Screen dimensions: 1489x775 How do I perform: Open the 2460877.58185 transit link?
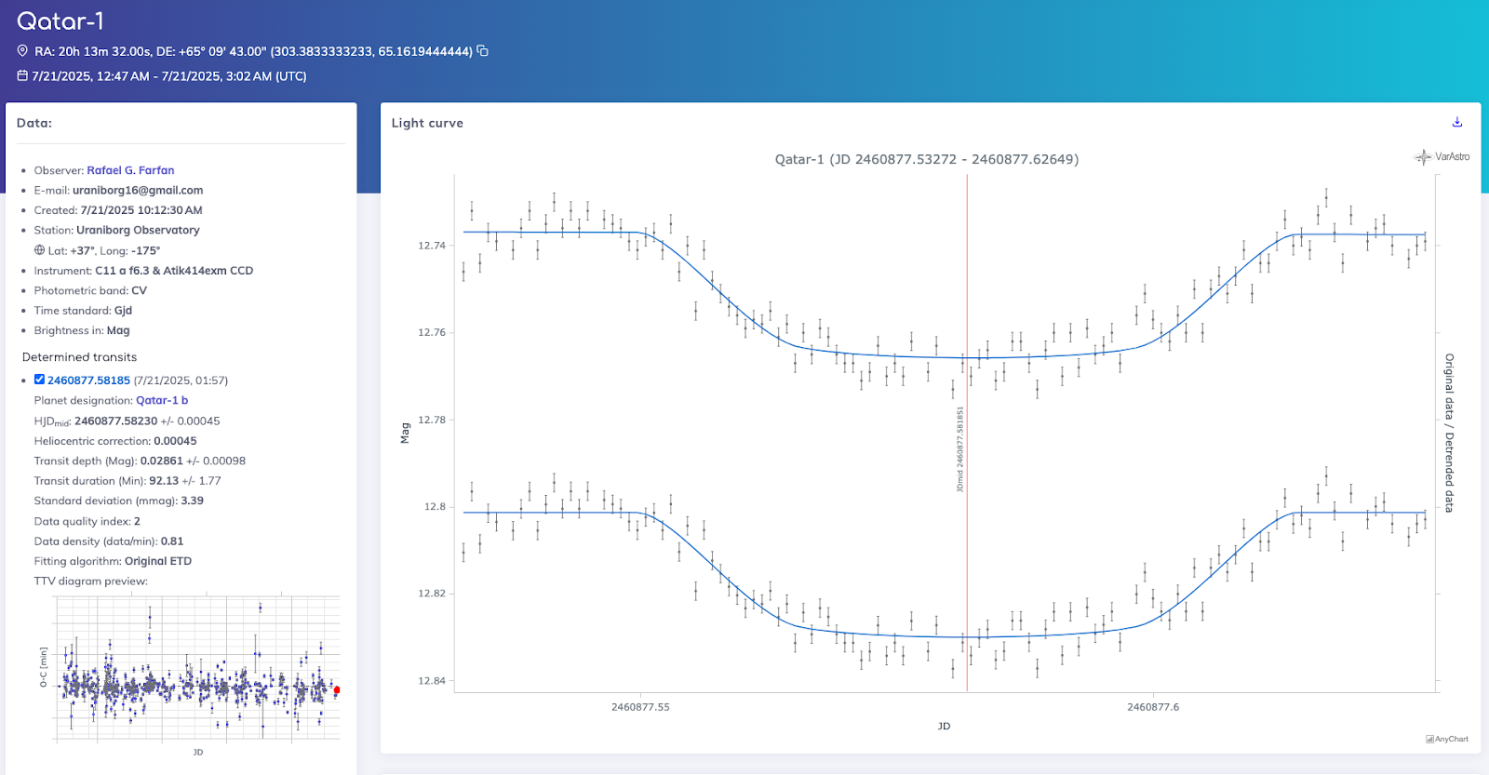[x=88, y=381]
